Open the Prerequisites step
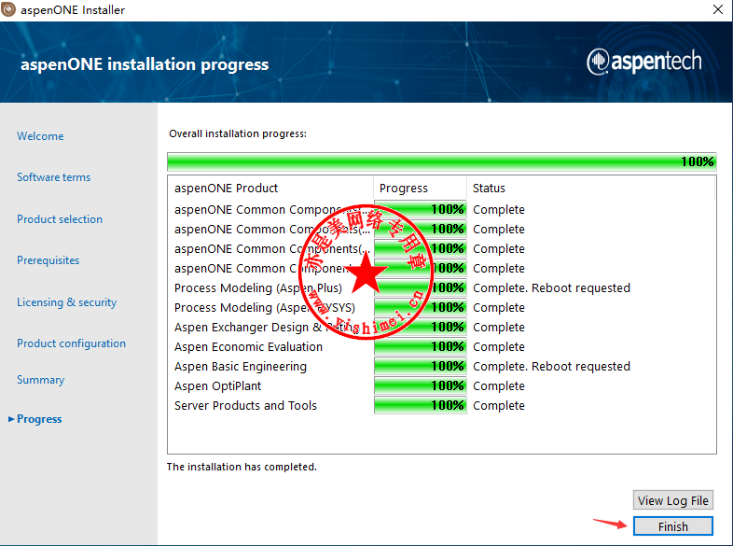 tap(48, 260)
